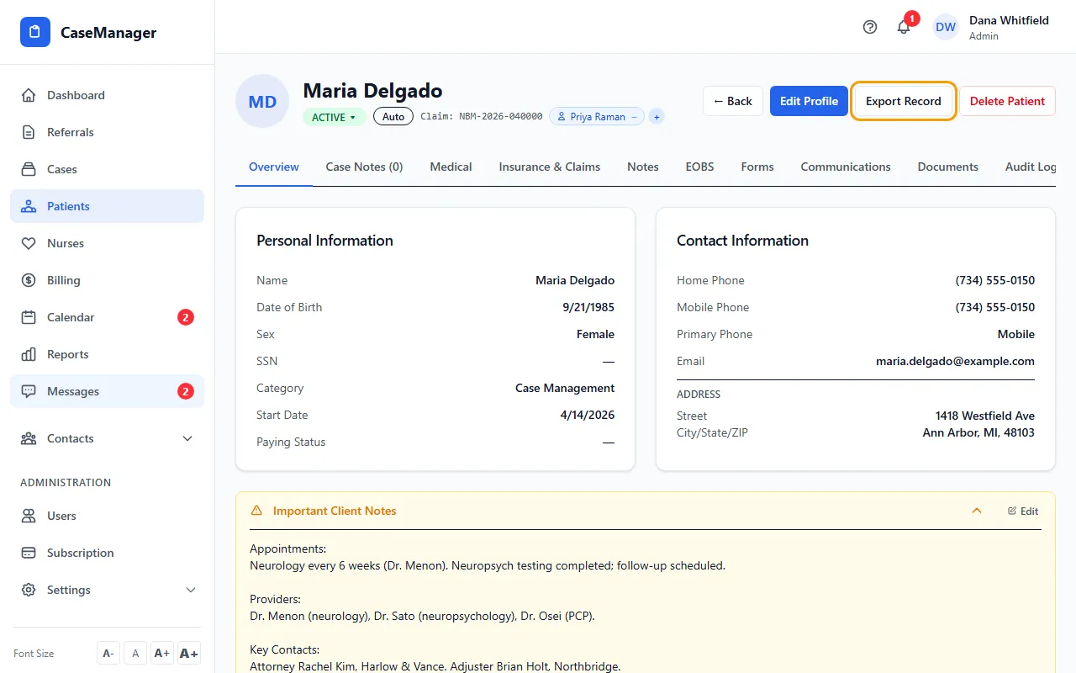
Task: Open the EOBS tab
Action: coord(699,167)
